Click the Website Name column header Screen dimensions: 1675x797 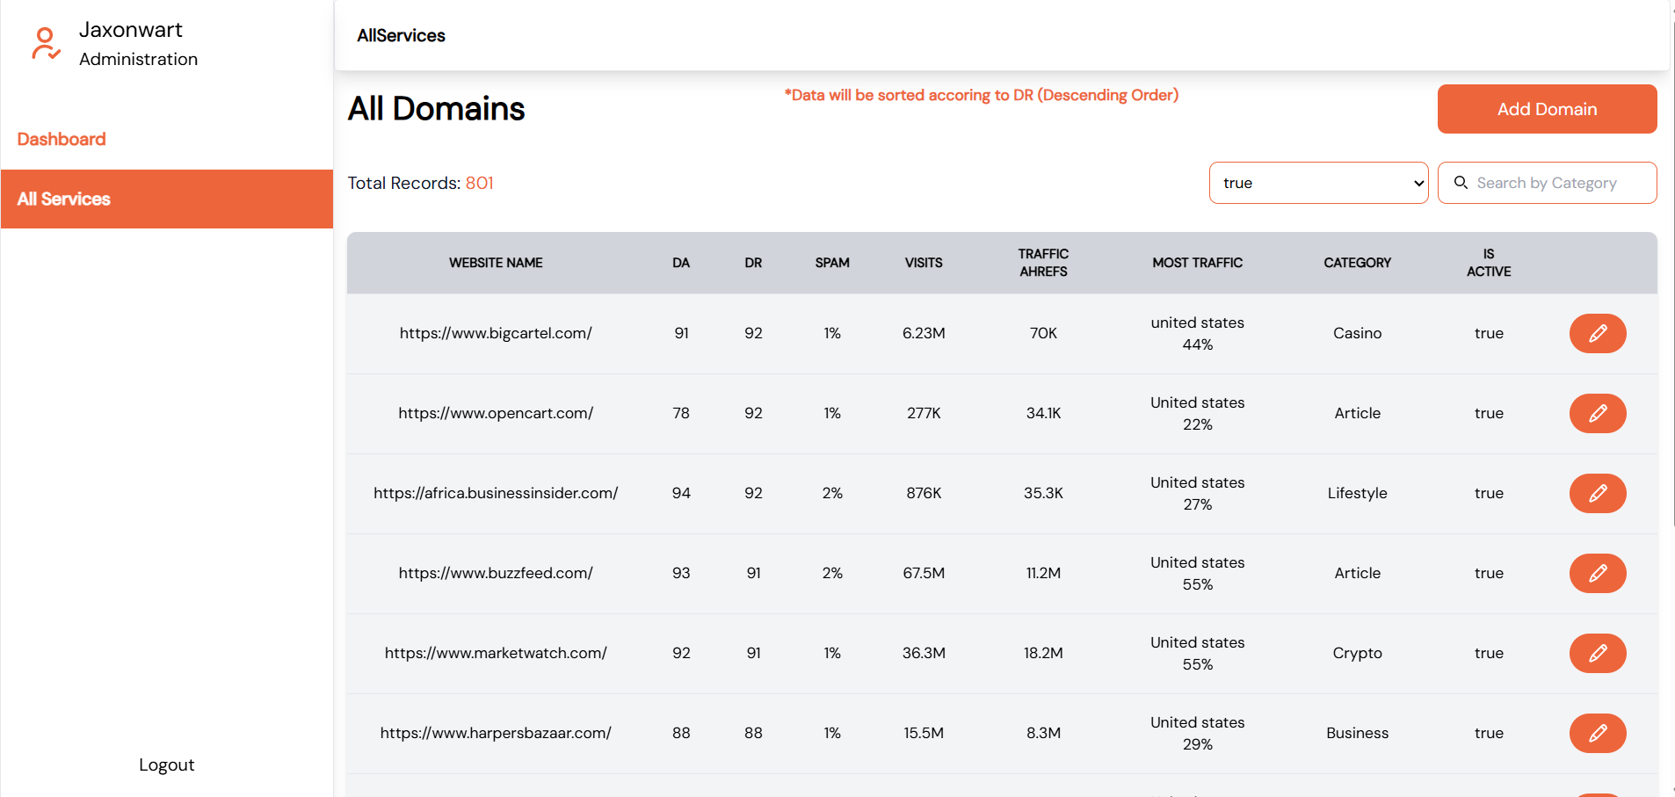(x=496, y=263)
